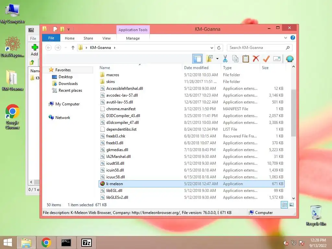Click the muted volume tray icon
Image resolution: width=332 pixels, height=249 pixels.
pyautogui.click(x=286, y=243)
